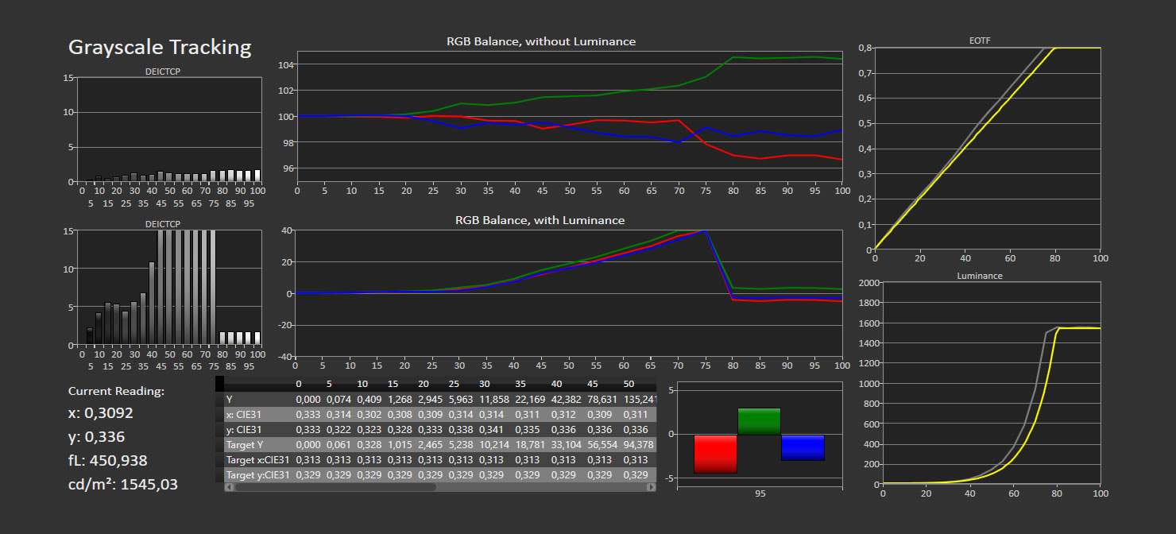Screen dimensions: 1176x534
Task: Select the green bar in the RGB bar chart
Action: pyautogui.click(x=759, y=421)
